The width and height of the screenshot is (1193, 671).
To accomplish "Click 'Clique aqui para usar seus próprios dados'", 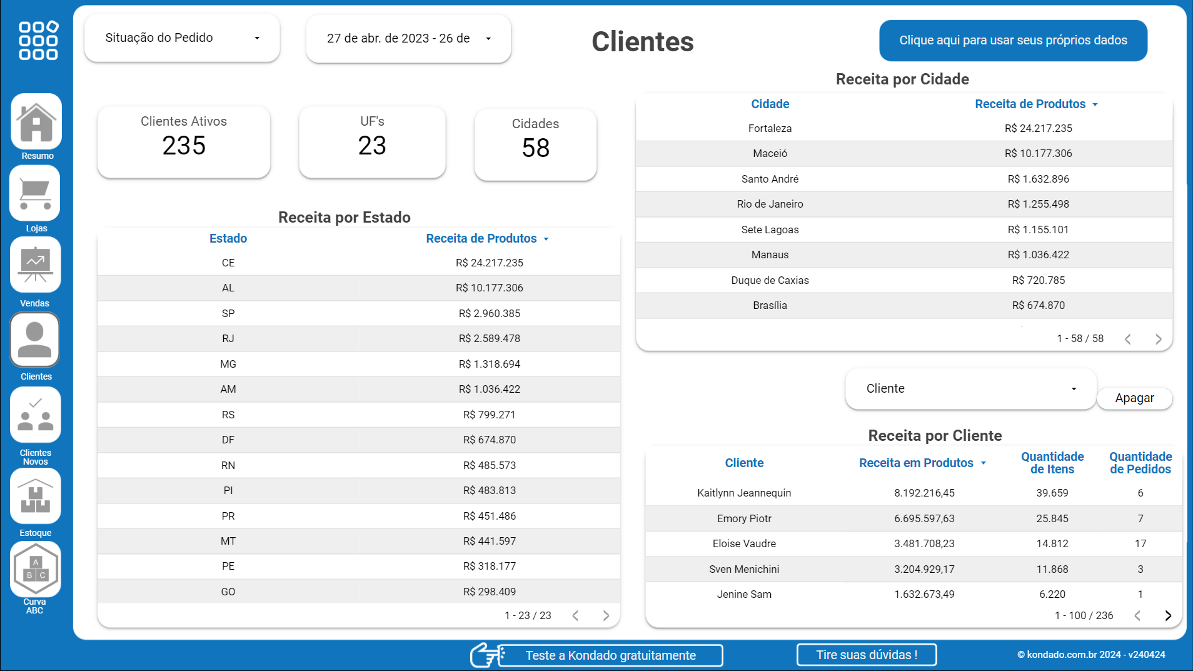I will click(x=1013, y=40).
